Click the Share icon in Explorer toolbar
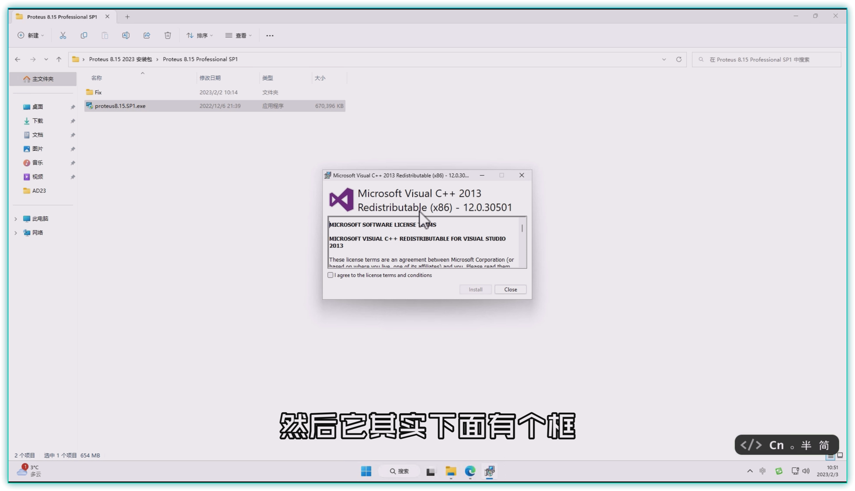 pos(147,35)
